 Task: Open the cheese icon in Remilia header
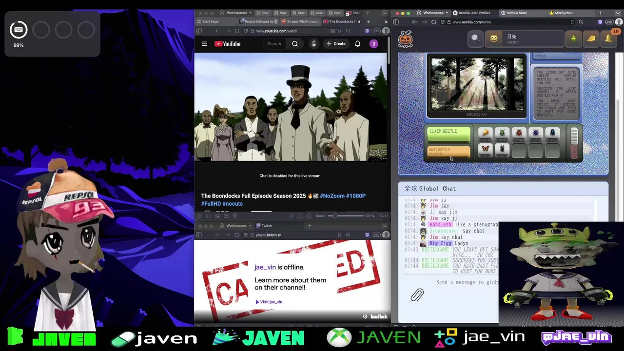(x=591, y=39)
